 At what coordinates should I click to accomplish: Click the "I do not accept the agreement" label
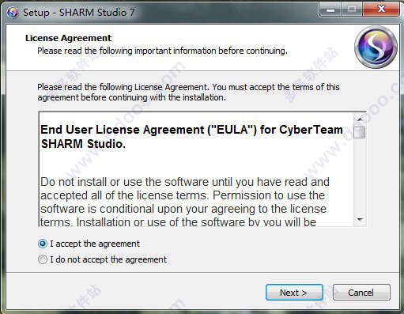coord(108,259)
